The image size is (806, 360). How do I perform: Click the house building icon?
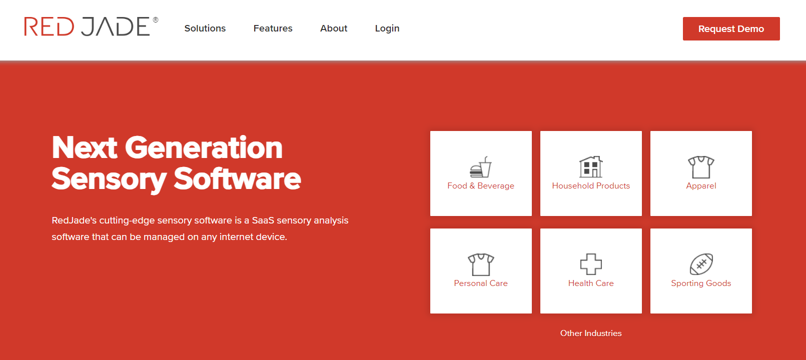tap(591, 166)
